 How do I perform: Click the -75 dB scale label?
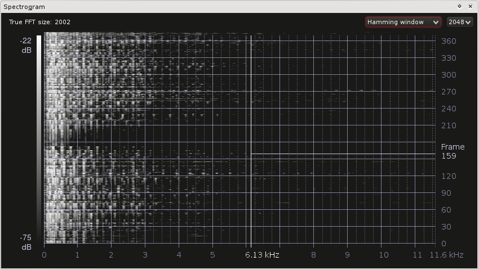[x=26, y=242]
